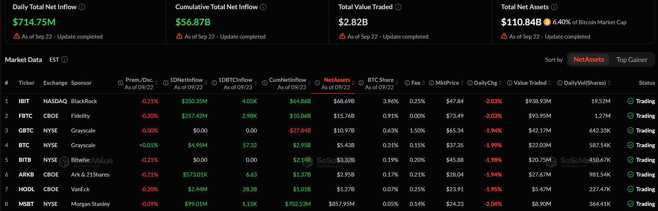
Task: Sort by Fee using its sort arrows
Action: pos(424,83)
